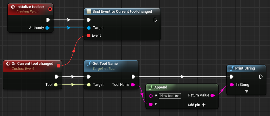Select the On Current tool changed node title
The image size is (270, 116).
pyautogui.click(x=32, y=64)
